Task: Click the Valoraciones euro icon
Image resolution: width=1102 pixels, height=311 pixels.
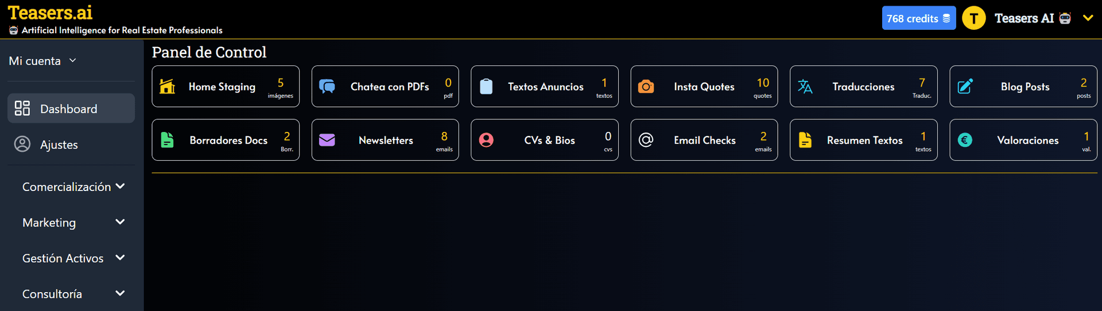Action: [965, 140]
